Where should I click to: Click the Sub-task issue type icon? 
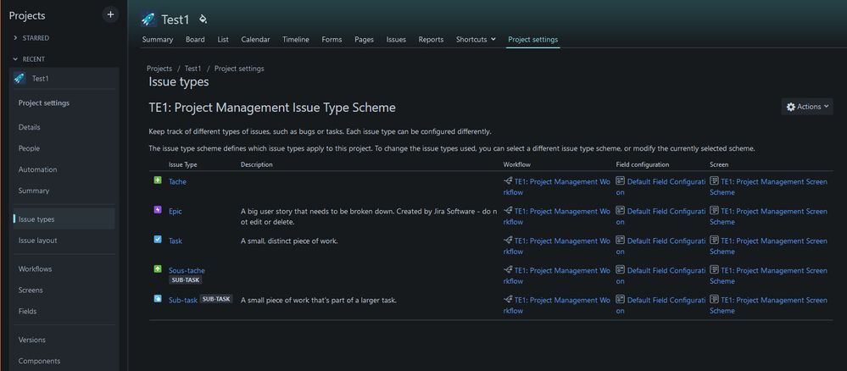tap(158, 300)
